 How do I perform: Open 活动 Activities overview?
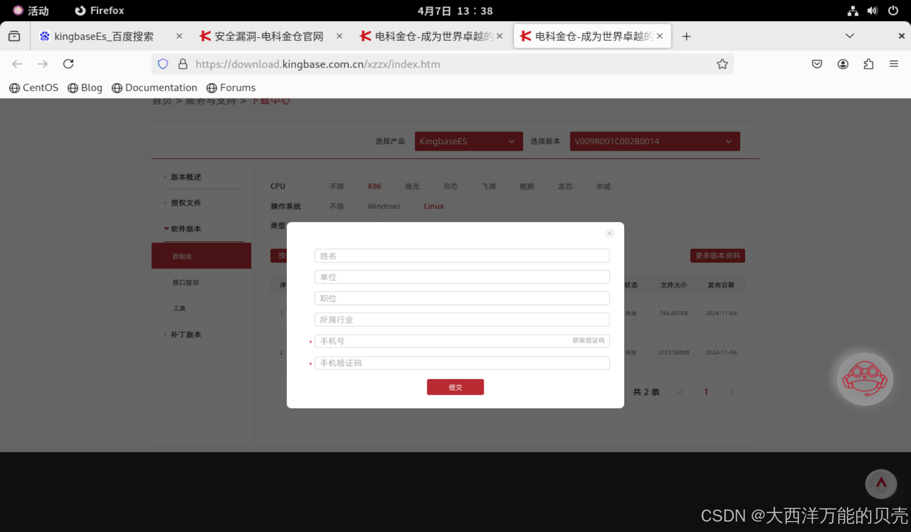(x=31, y=10)
